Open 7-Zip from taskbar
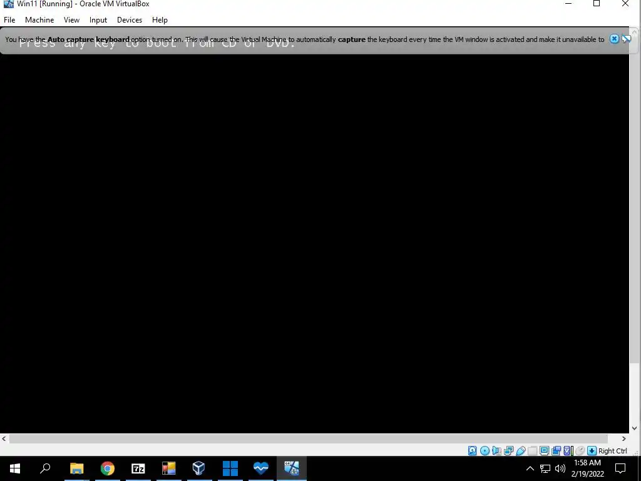The height and width of the screenshot is (481, 641). click(138, 468)
